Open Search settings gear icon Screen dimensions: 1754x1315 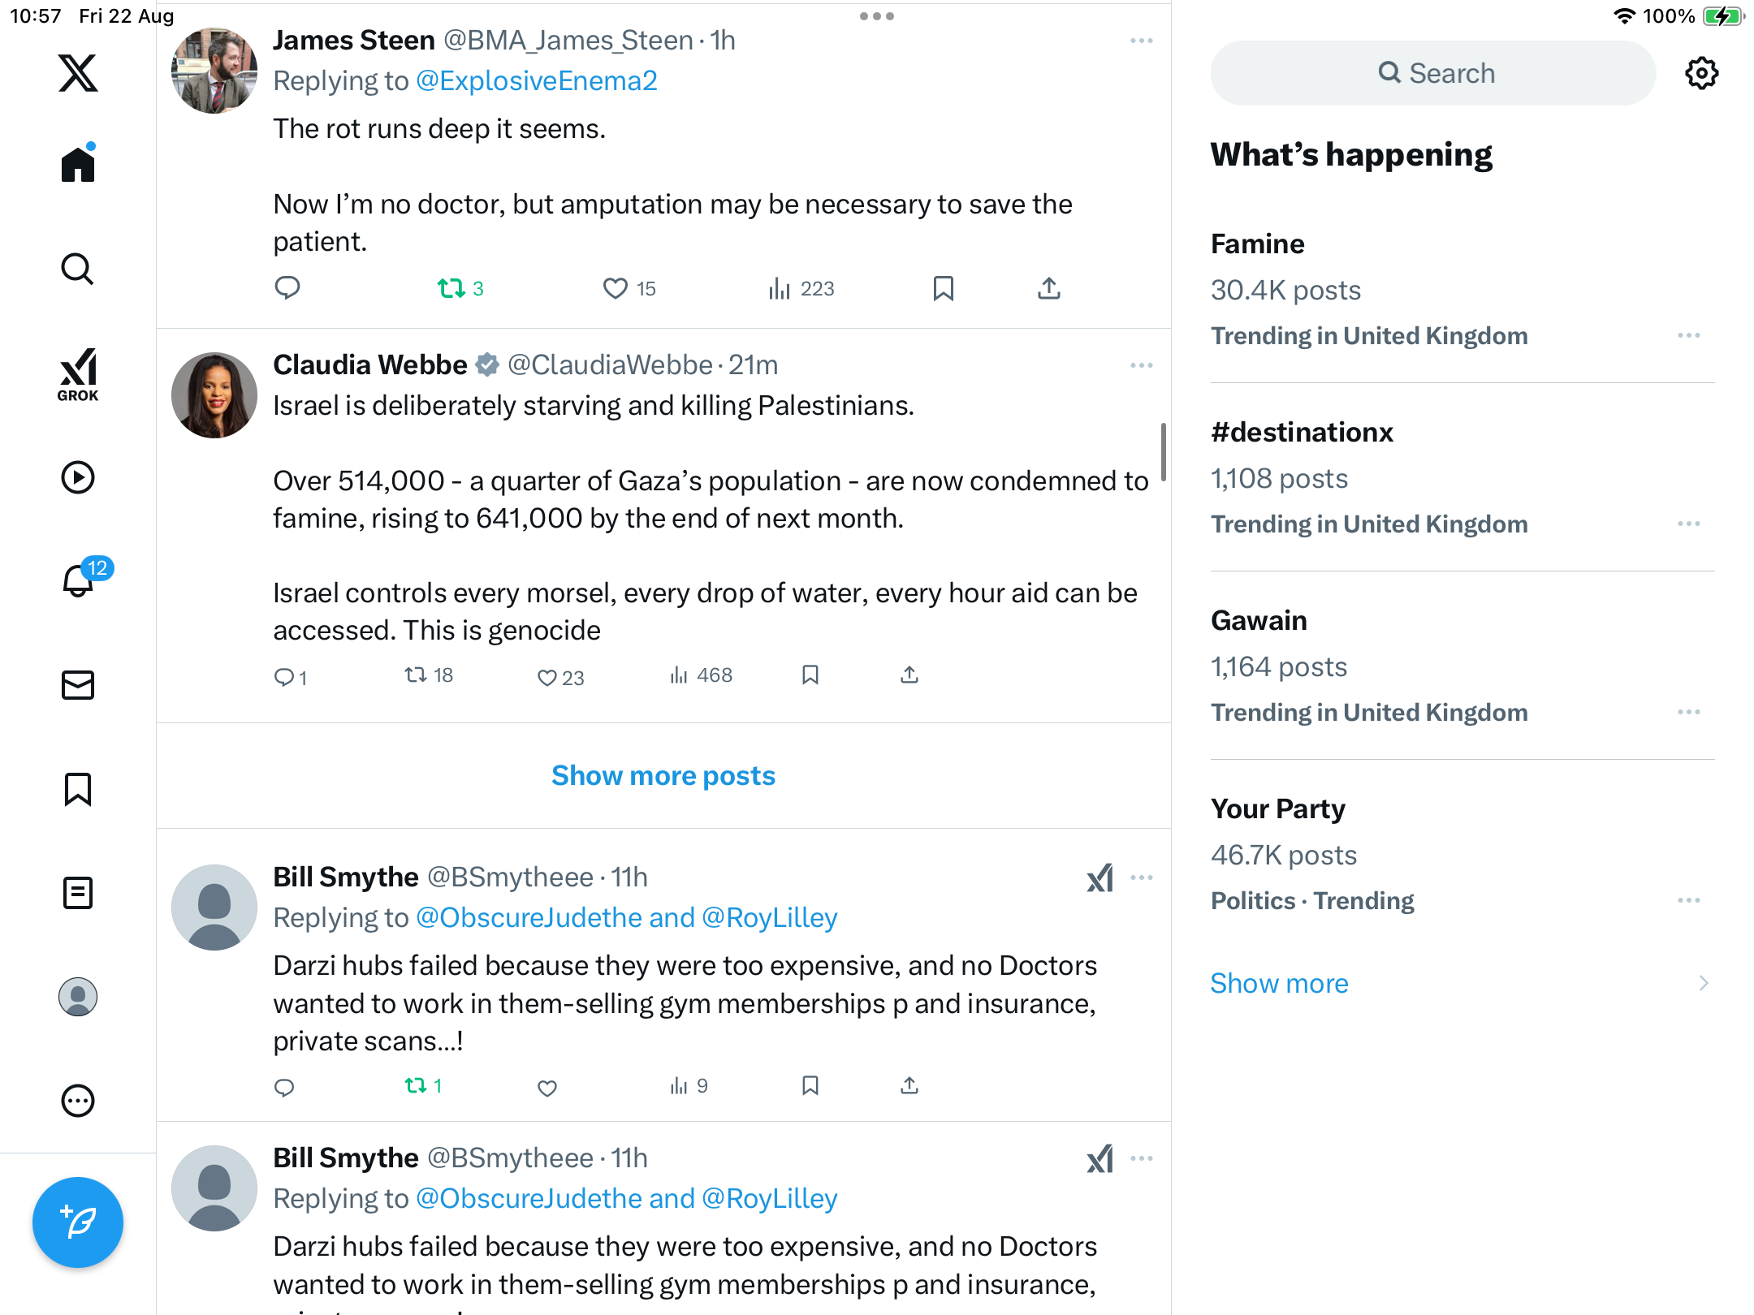coord(1701,73)
